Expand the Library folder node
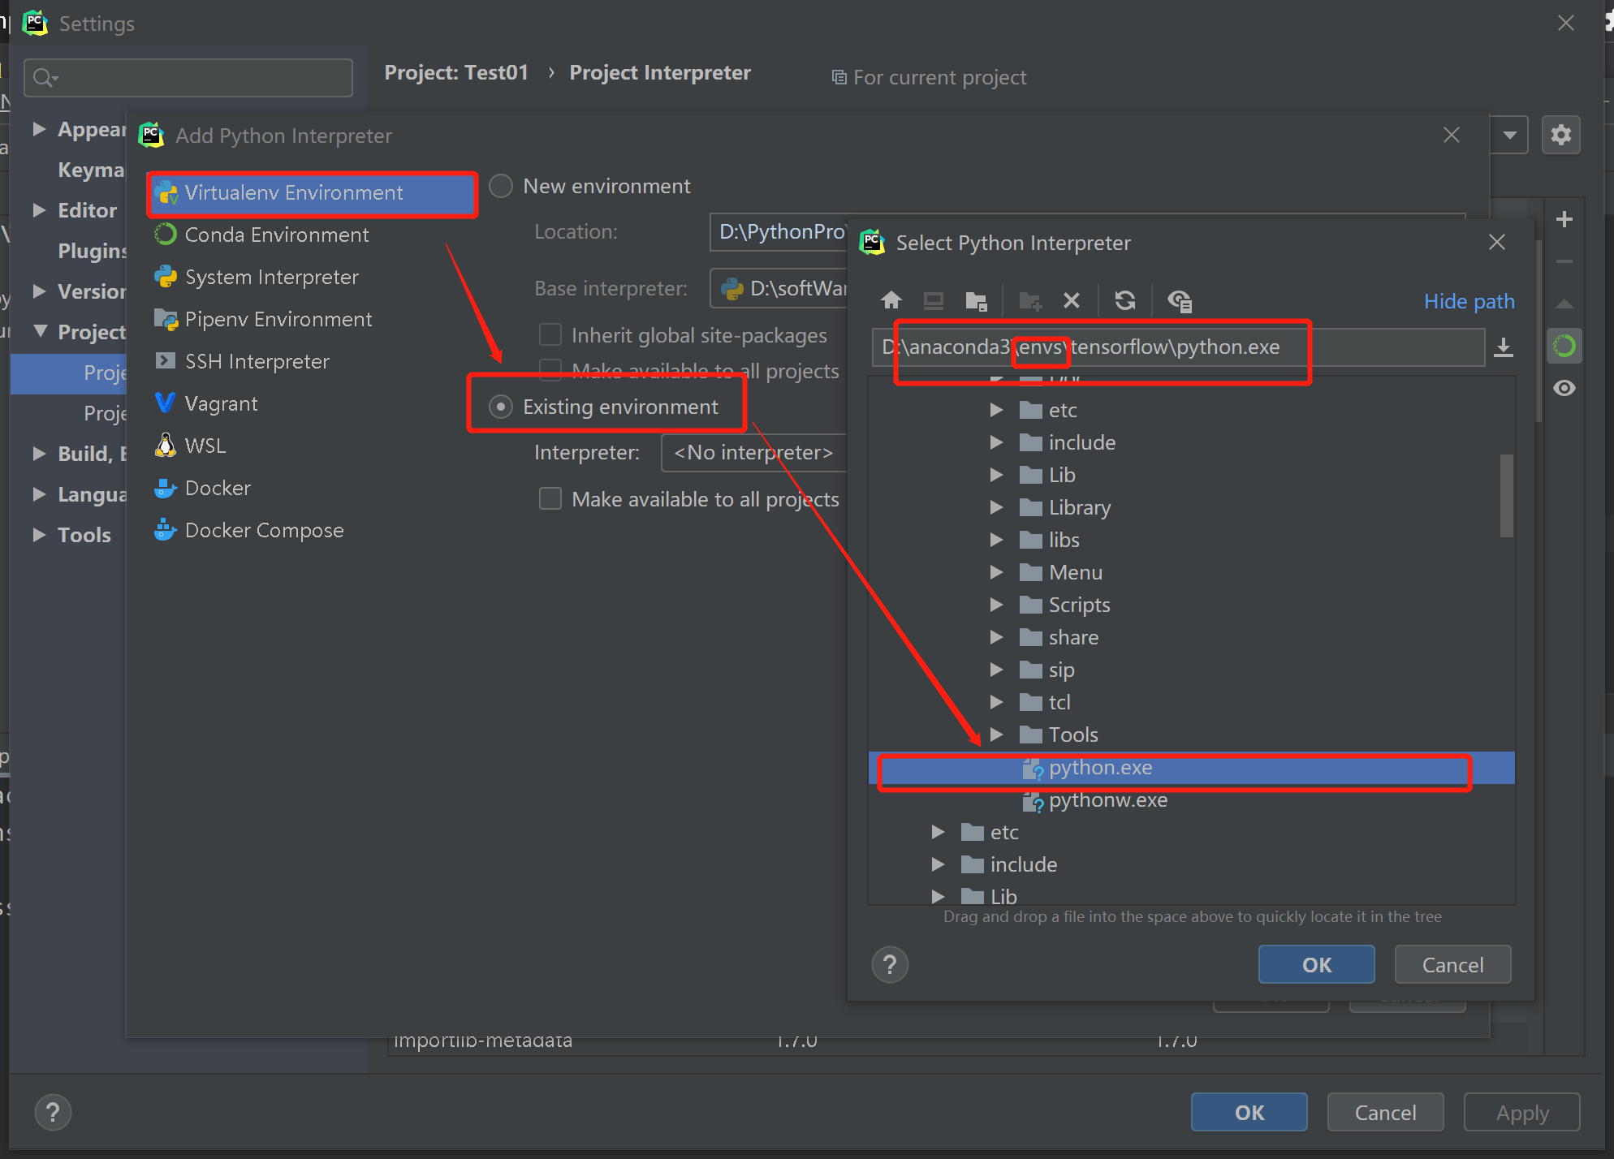1614x1159 pixels. click(996, 507)
